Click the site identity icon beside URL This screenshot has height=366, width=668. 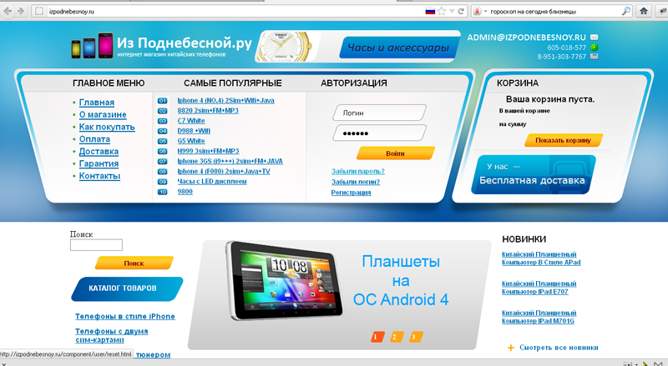tap(38, 11)
